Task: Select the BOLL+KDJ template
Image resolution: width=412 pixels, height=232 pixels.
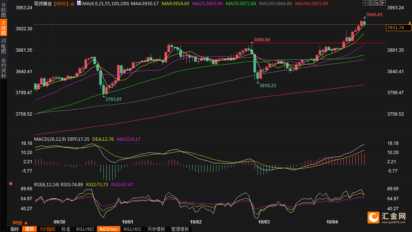Action: click(85, 229)
